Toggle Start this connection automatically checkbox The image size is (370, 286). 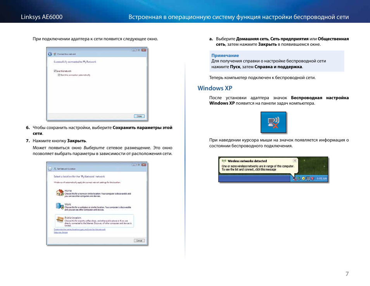59,75
